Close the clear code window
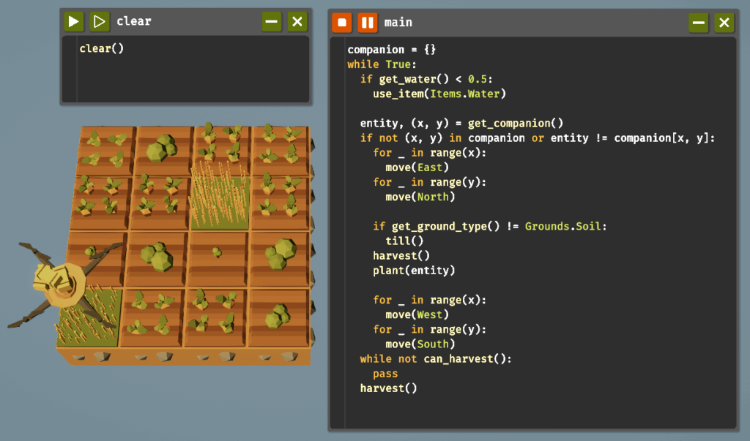The height and width of the screenshot is (441, 750). (x=297, y=21)
